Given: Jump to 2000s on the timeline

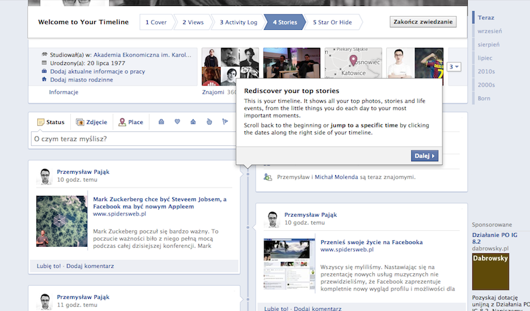Looking at the screenshot, I should pyautogui.click(x=486, y=85).
